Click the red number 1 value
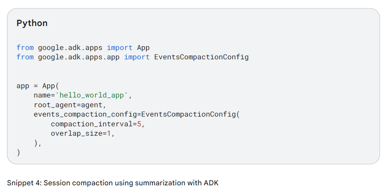 (x=109, y=134)
